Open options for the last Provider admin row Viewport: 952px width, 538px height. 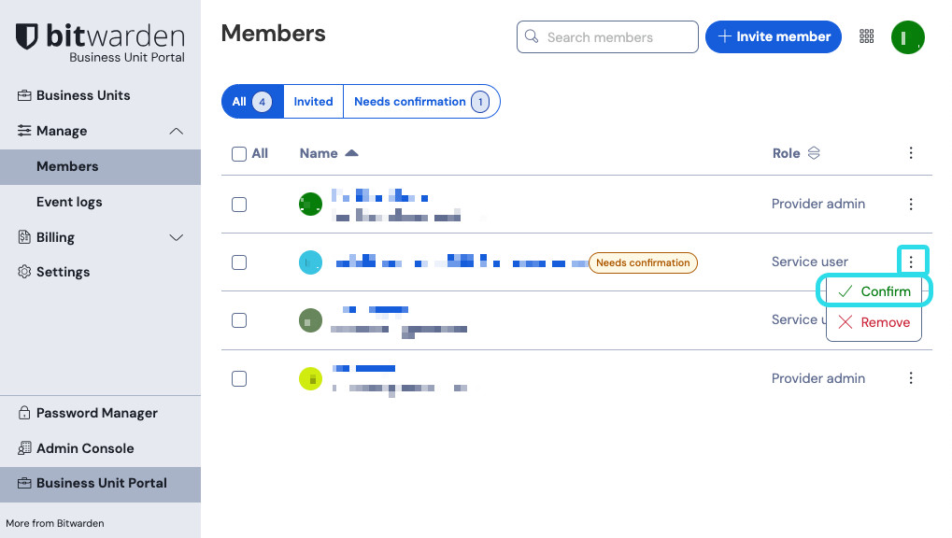pyautogui.click(x=911, y=378)
